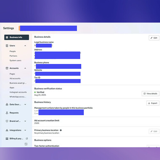Click the Primary business location info icon

61,130
